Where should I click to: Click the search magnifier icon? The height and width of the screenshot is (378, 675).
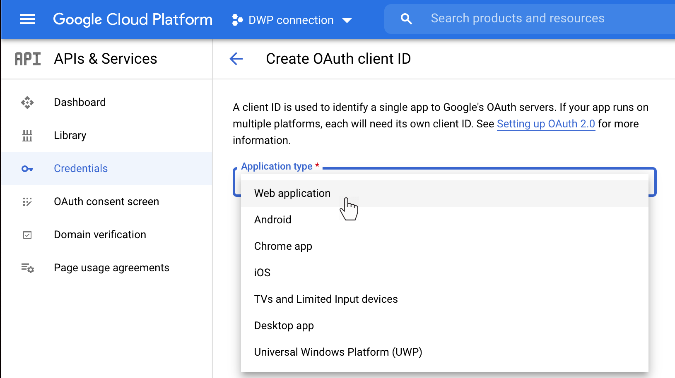point(406,18)
